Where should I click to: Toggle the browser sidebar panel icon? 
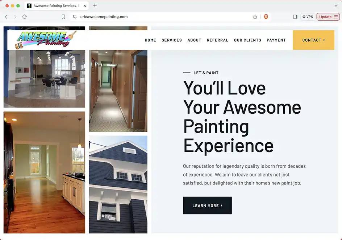coord(295,17)
